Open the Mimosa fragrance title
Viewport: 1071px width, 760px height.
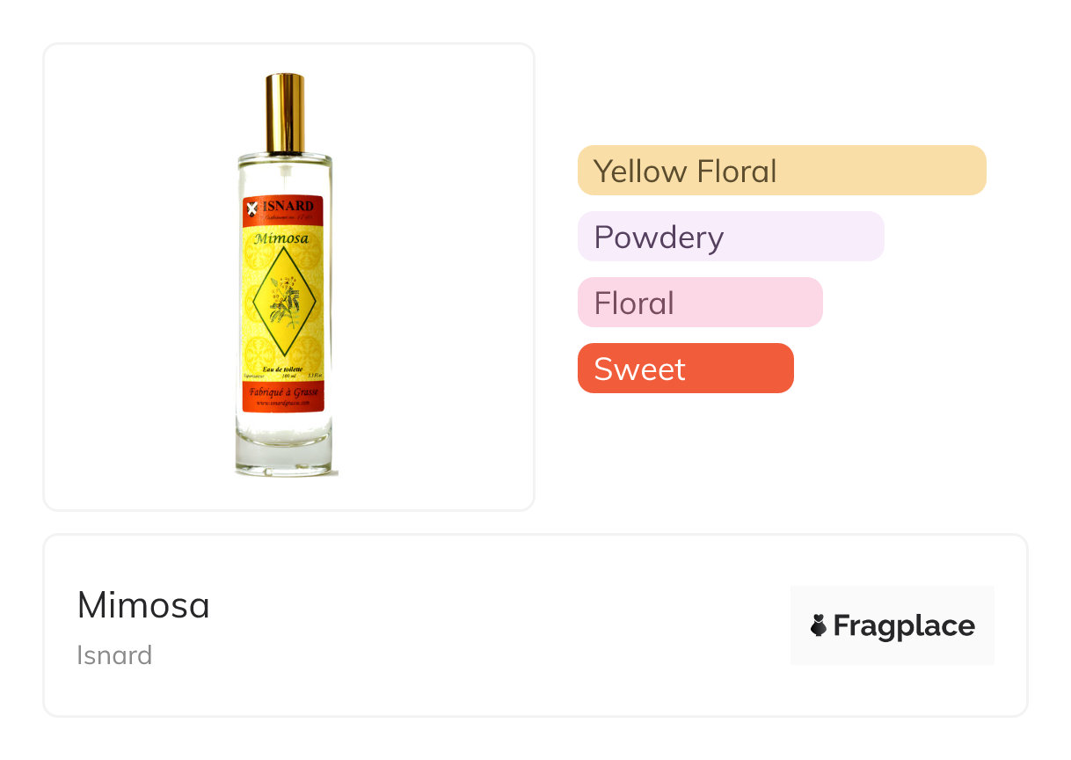click(x=143, y=605)
